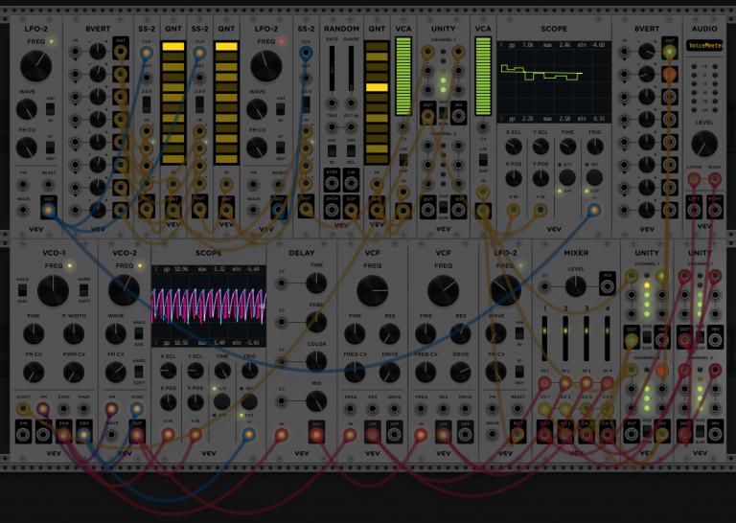This screenshot has width=736, height=523.
Task: Toggle INT/EXT trigger on the pink-waveform SCOPE
Action: pos(249,401)
